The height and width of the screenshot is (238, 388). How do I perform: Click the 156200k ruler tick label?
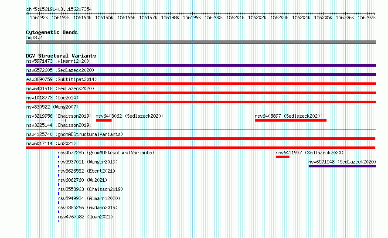coord(214,17)
